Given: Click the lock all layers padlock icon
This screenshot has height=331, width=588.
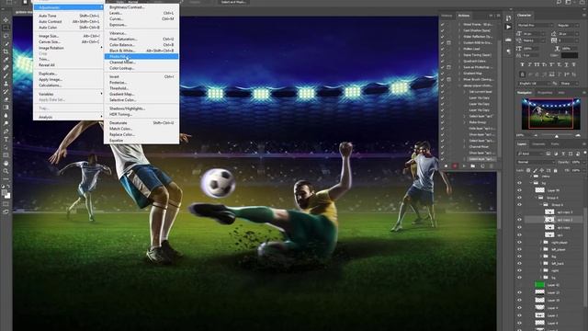Looking at the screenshot, I should point(555,170).
